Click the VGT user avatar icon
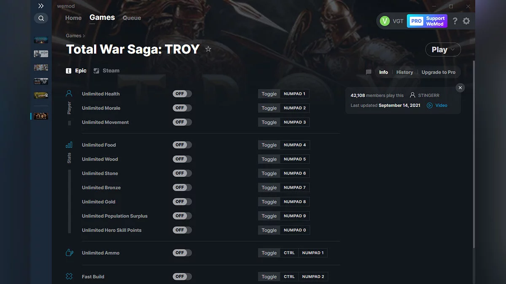506x284 pixels. 385,21
